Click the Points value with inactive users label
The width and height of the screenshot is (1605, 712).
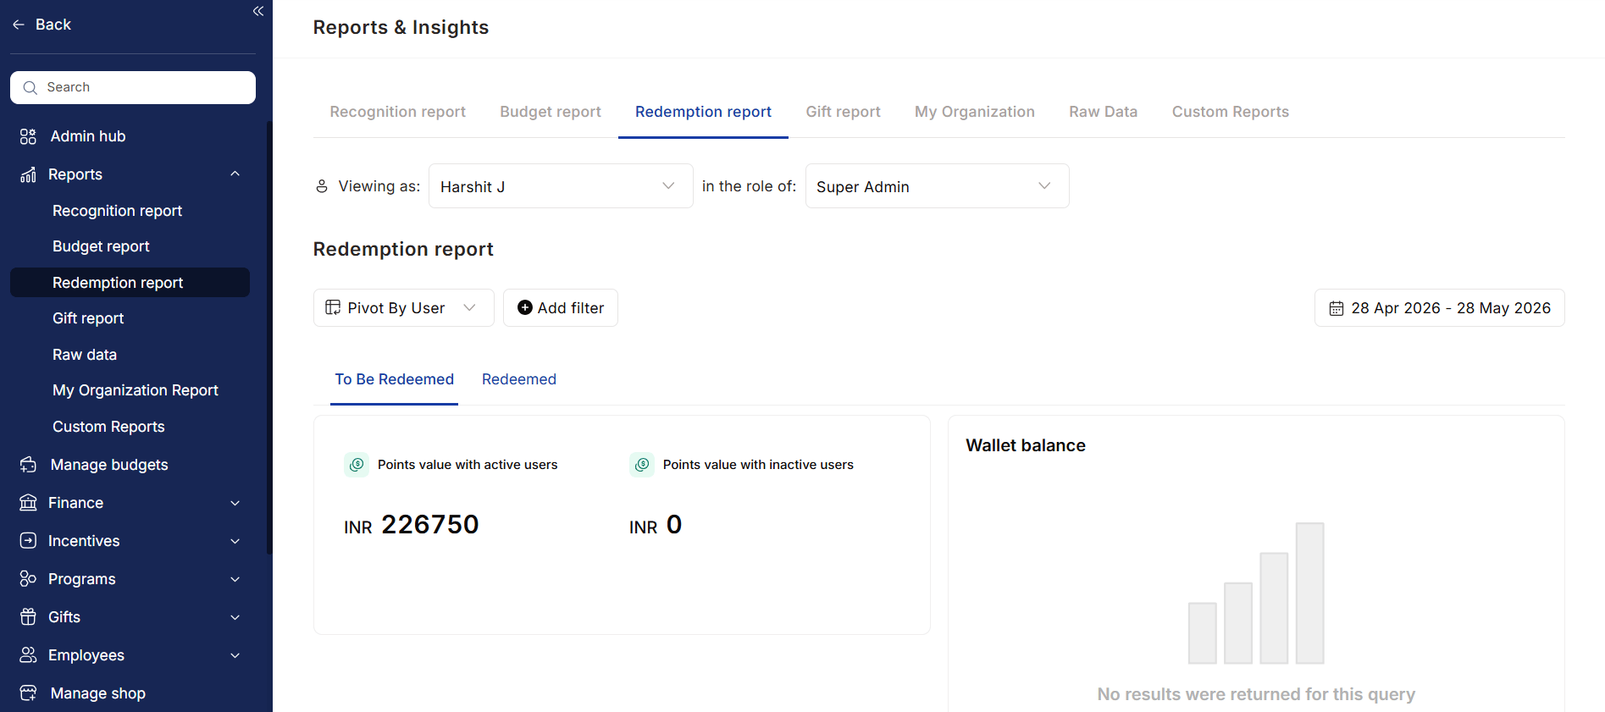758,465
